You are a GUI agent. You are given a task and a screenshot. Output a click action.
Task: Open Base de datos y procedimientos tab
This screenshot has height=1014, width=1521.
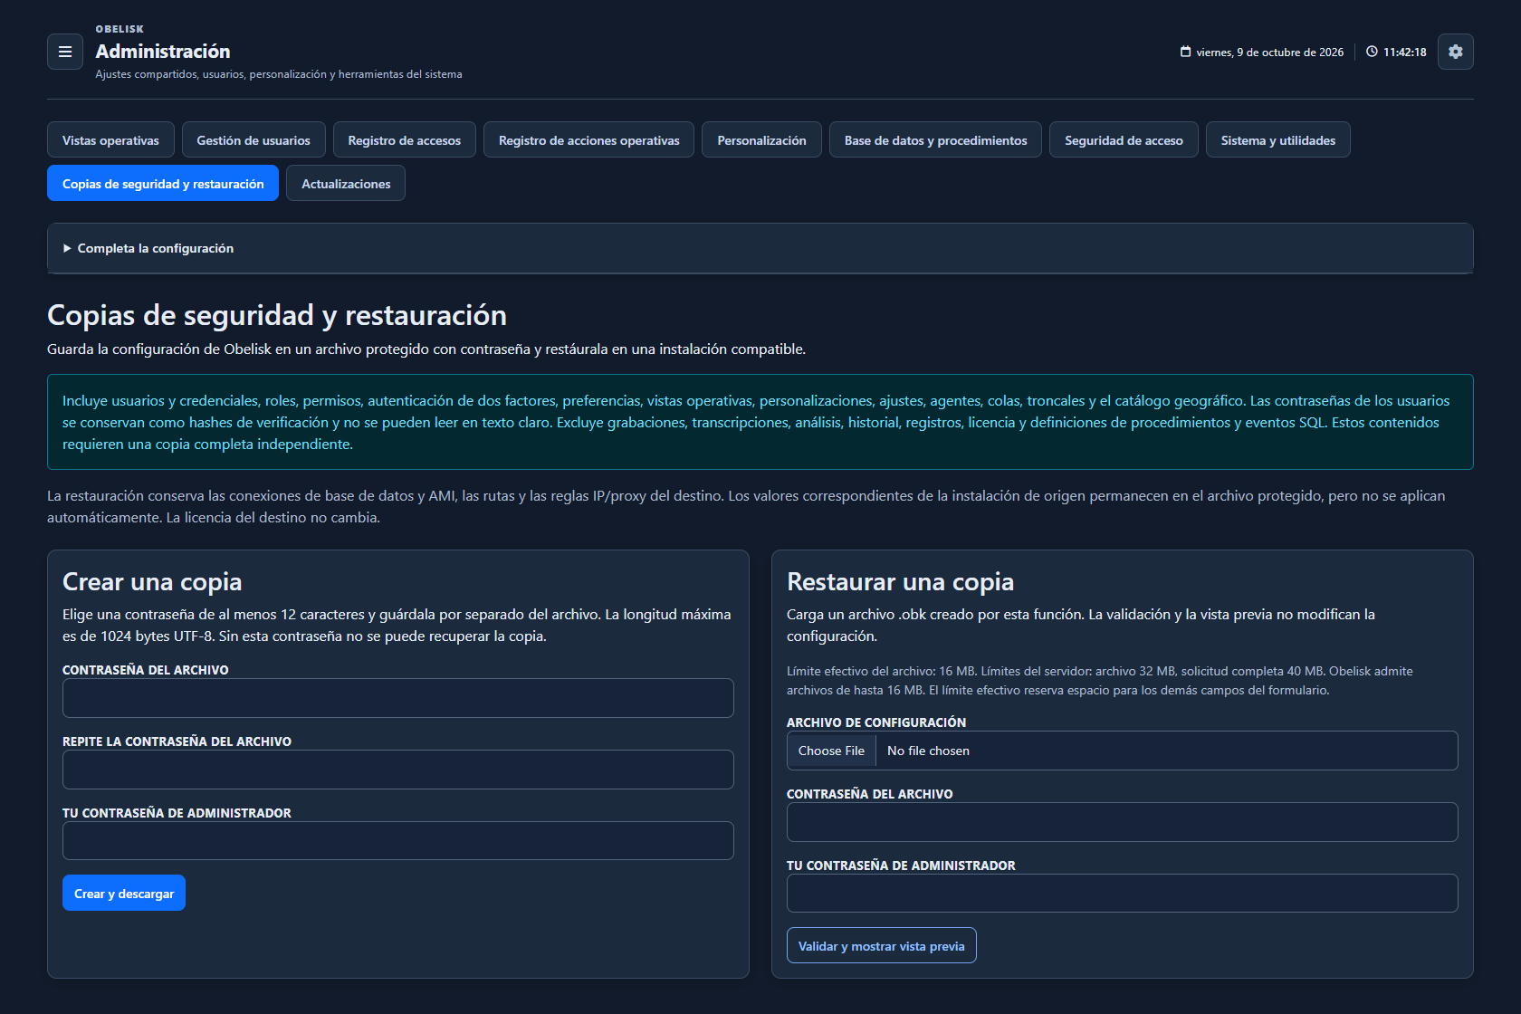[936, 140]
